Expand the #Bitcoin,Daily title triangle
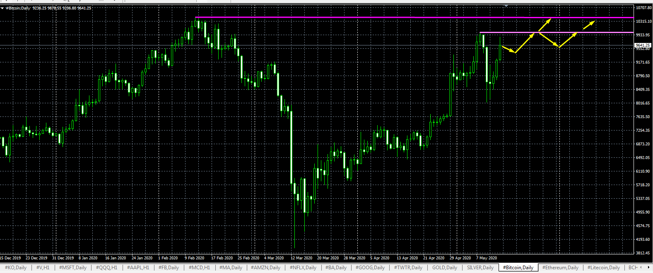The image size is (653, 273). click(2, 8)
